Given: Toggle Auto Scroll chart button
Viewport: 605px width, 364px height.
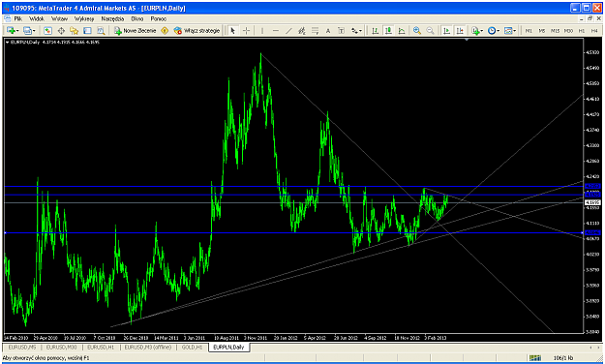Looking at the screenshot, I should point(446,30).
